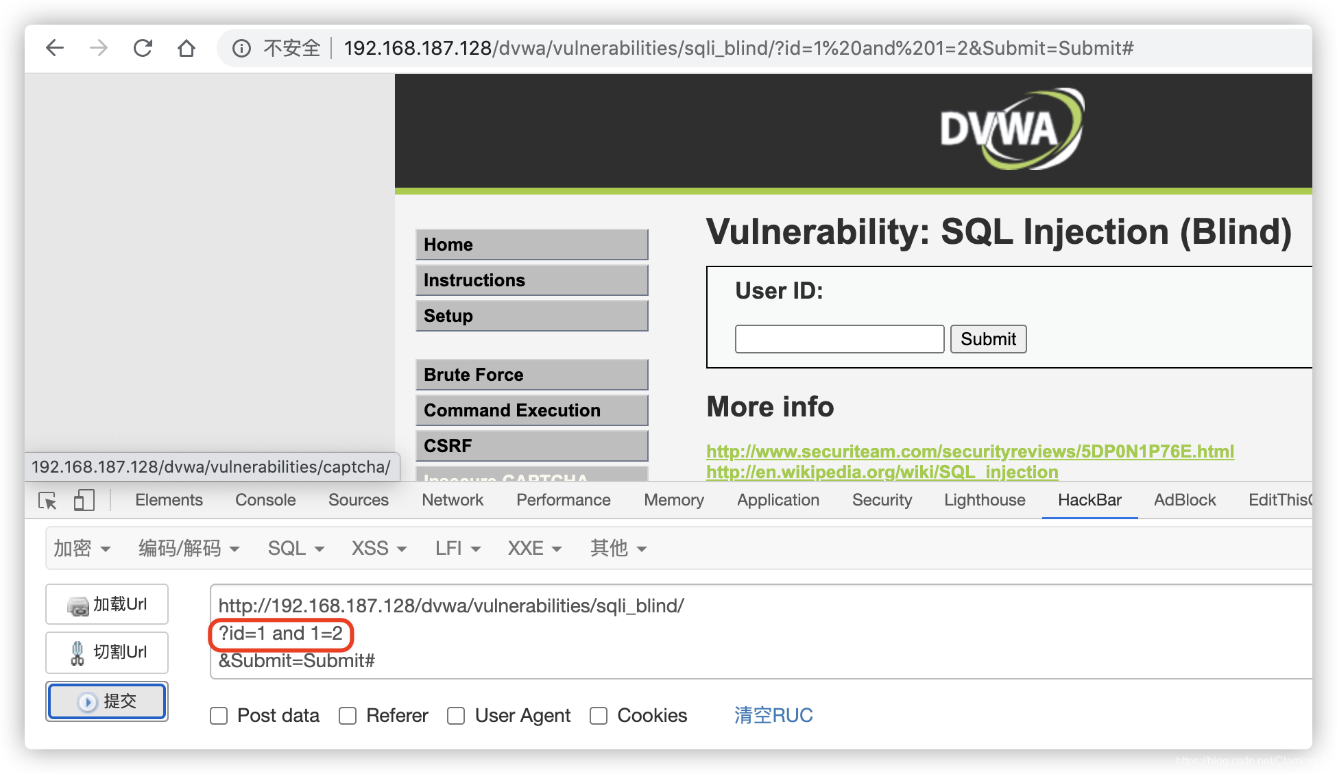Enable the Referer checkbox
The width and height of the screenshot is (1337, 774).
click(348, 716)
